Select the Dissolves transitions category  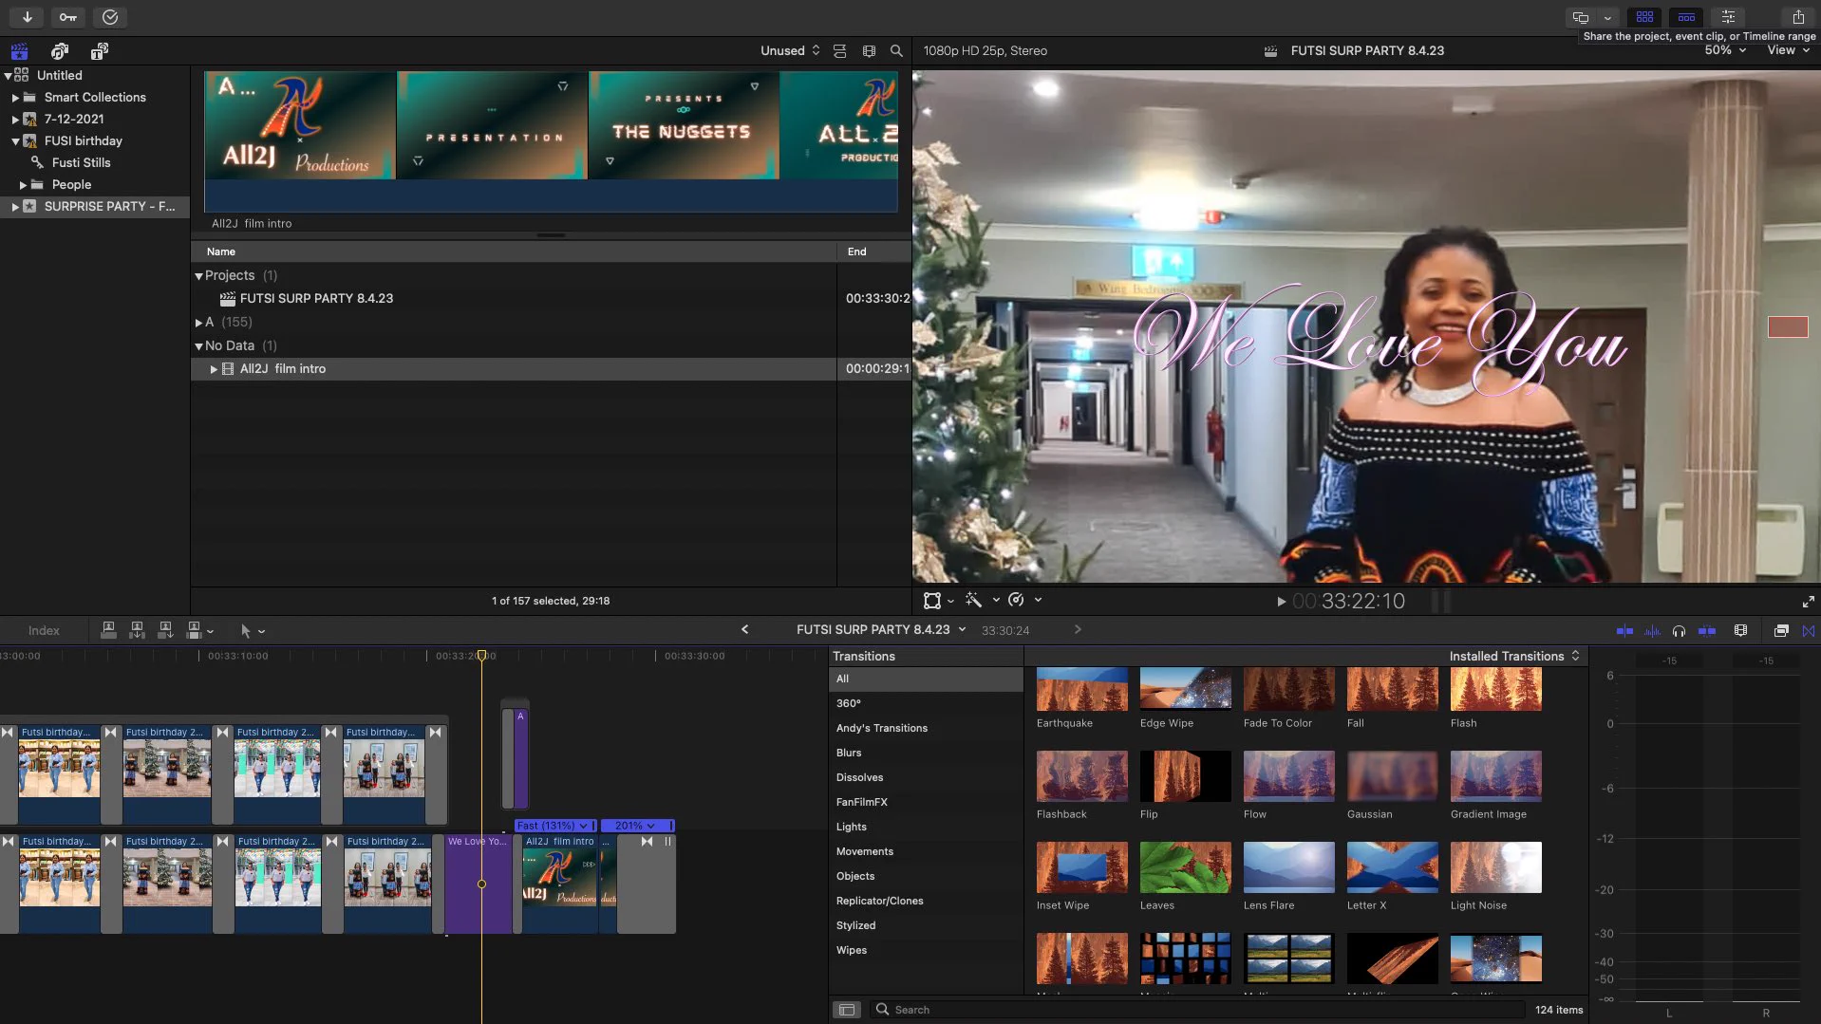click(859, 777)
